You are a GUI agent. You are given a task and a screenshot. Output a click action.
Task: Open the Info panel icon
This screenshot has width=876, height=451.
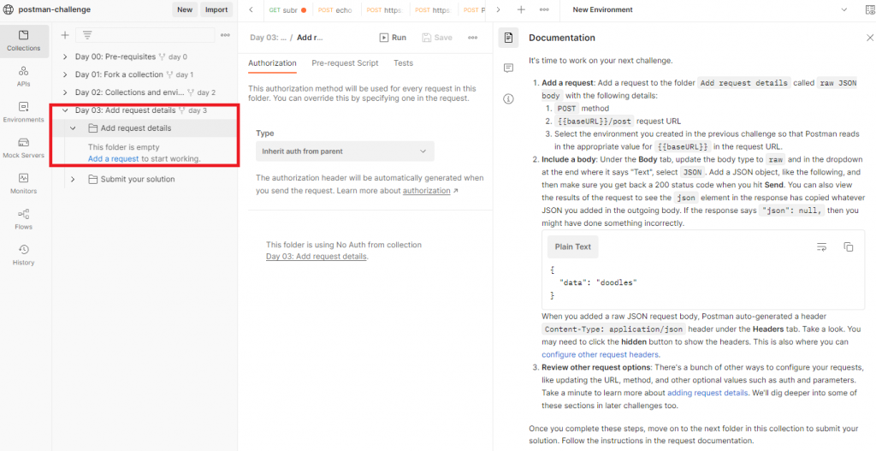point(508,99)
